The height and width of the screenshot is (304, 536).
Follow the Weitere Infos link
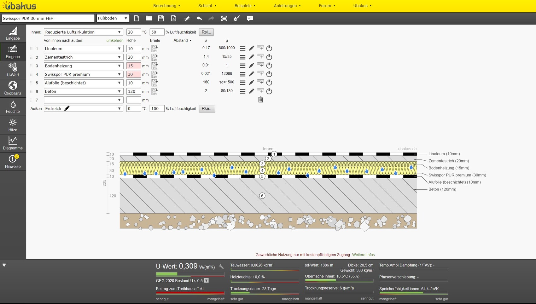(x=363, y=255)
